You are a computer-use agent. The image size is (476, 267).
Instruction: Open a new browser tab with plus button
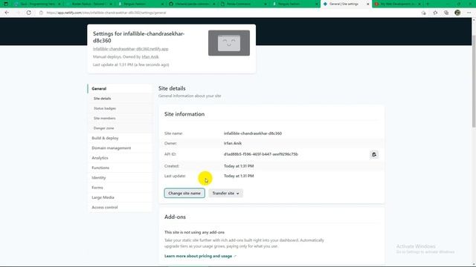[428, 4]
